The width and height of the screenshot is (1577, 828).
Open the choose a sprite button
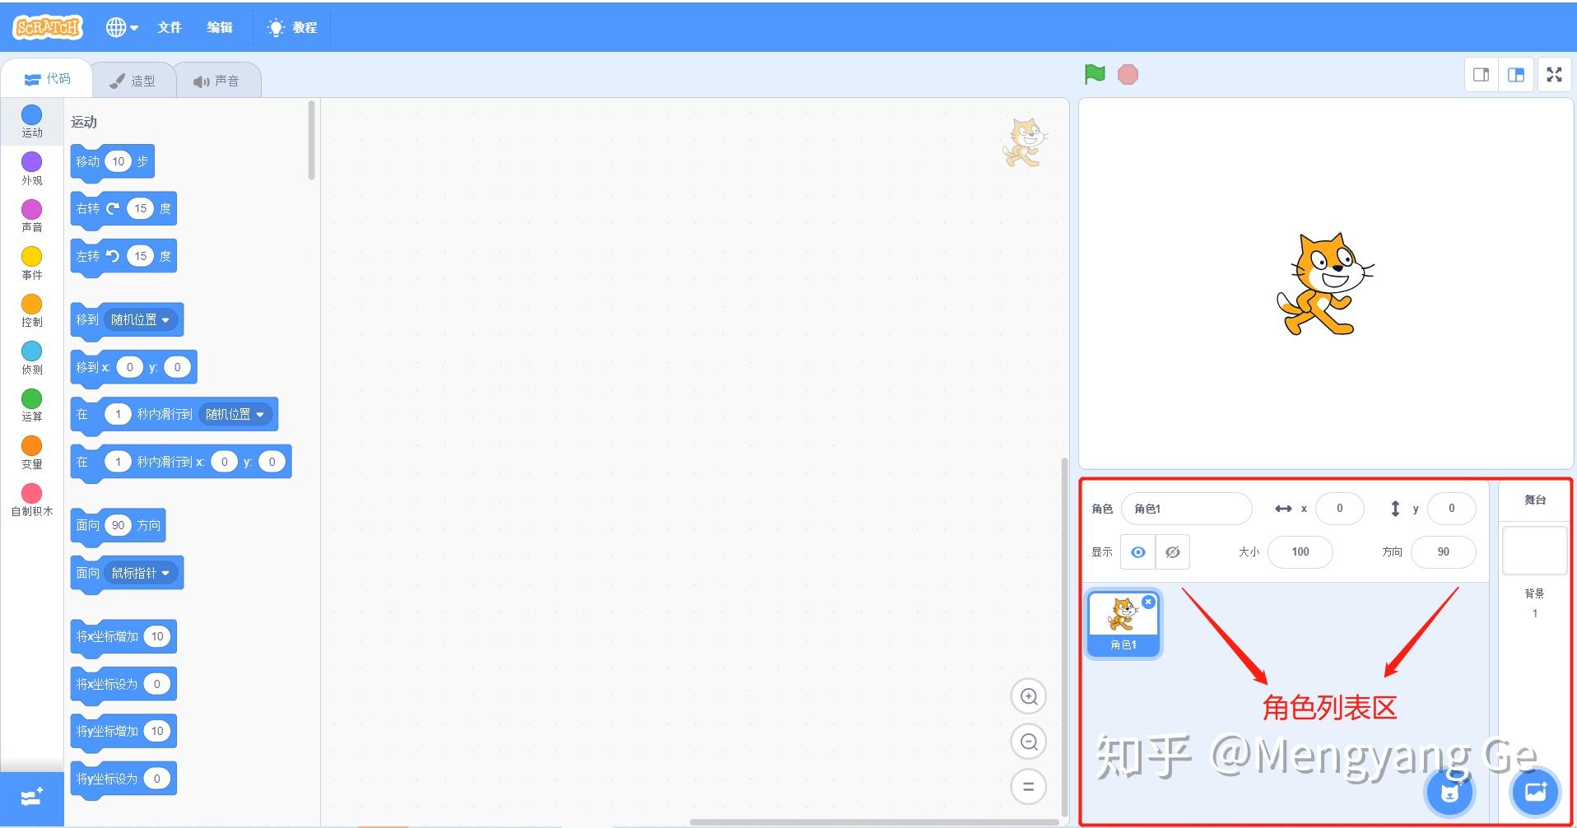click(1449, 793)
